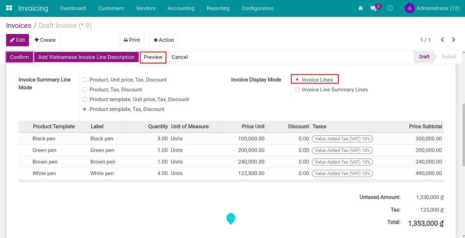Screen dimensions: 465x238
Task: Click the Print button with printer icon
Action: [x=132, y=40]
